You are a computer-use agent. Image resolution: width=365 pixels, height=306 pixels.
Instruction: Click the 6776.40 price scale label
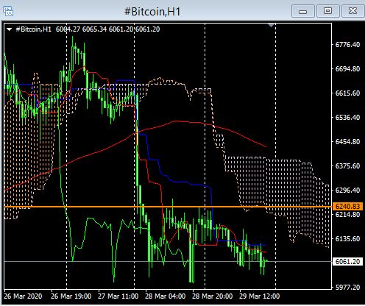(347, 45)
